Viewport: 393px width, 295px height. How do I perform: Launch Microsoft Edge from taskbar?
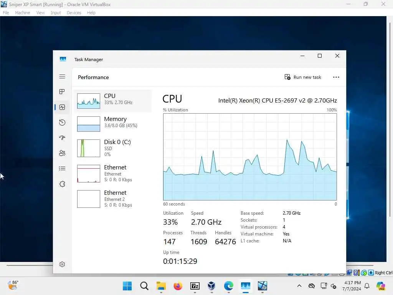[x=229, y=286]
